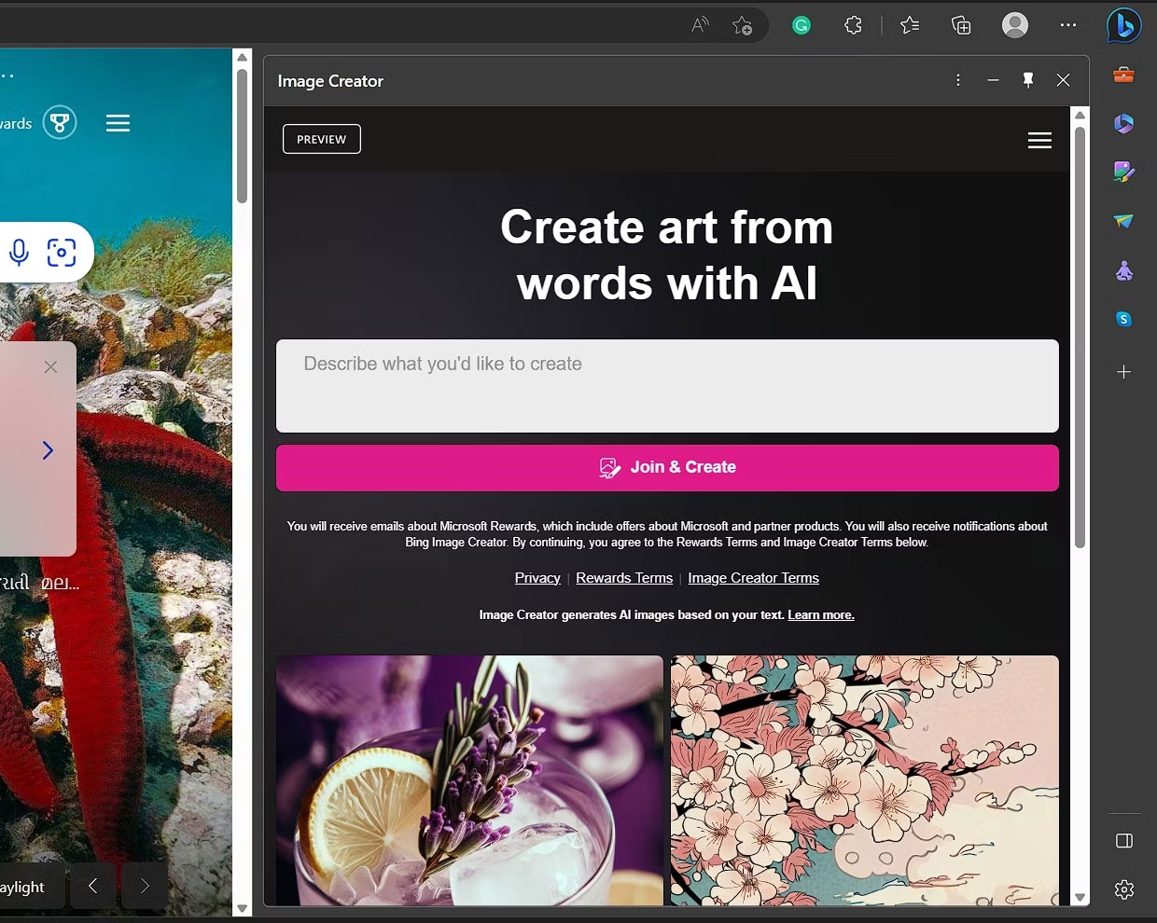This screenshot has width=1157, height=923.
Task: Click scroll-up arrow of Bing page
Action: coord(242,57)
